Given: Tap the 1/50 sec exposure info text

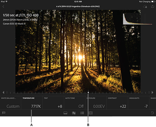Looking at the screenshot, I should [21, 15].
